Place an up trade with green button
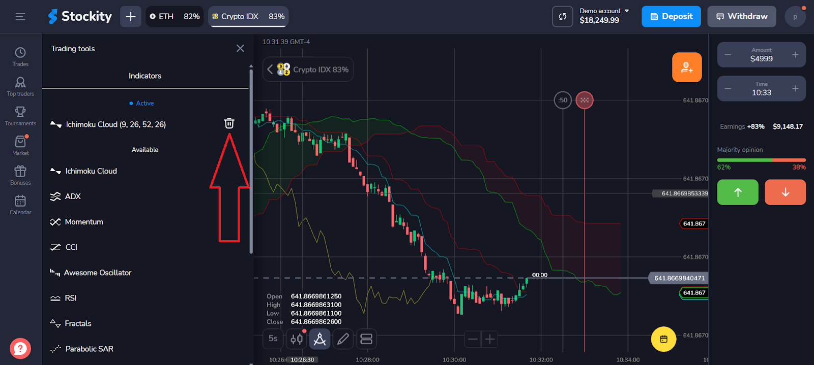The width and height of the screenshot is (814, 365). [x=738, y=192]
